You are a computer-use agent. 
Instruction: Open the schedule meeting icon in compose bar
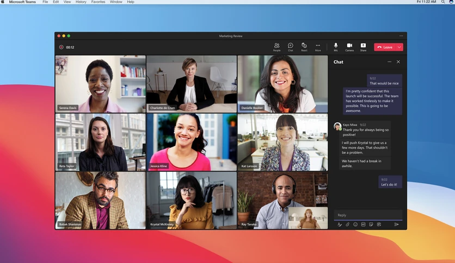point(379,224)
